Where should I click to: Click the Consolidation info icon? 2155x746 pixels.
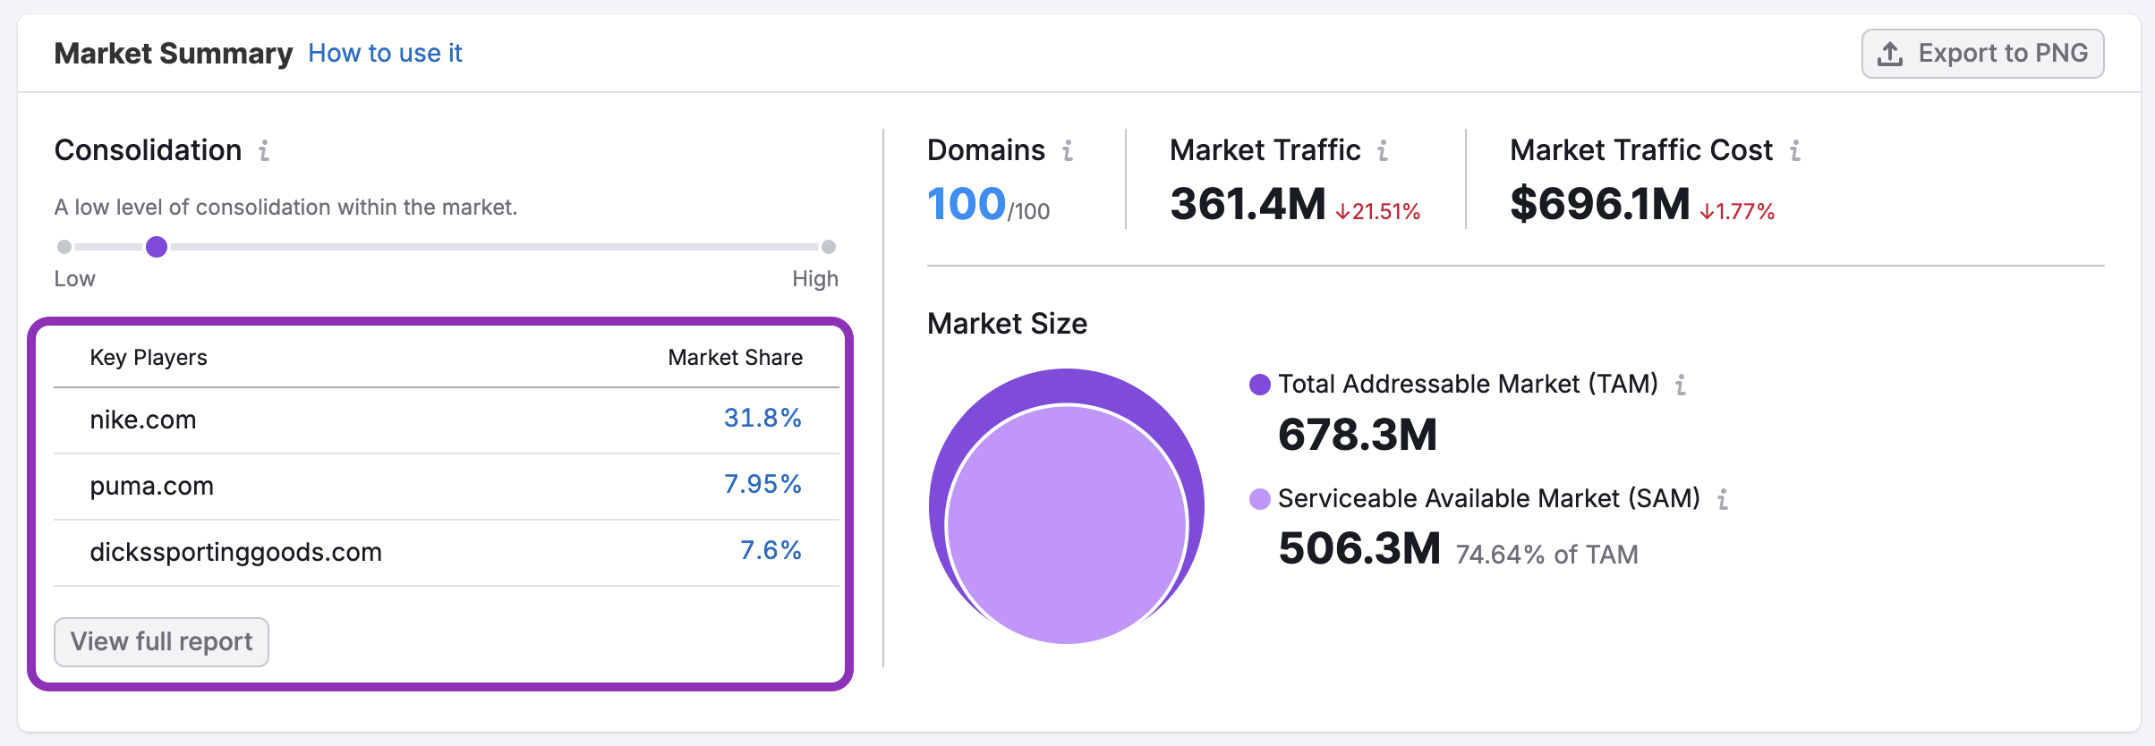(264, 150)
